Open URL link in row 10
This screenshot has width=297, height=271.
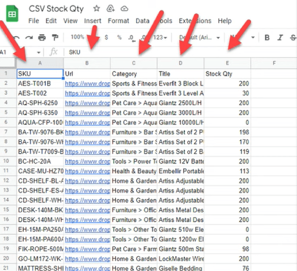(88, 161)
